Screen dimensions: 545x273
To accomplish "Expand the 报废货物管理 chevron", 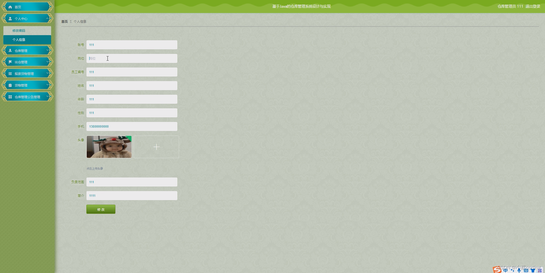I will coord(47,73).
